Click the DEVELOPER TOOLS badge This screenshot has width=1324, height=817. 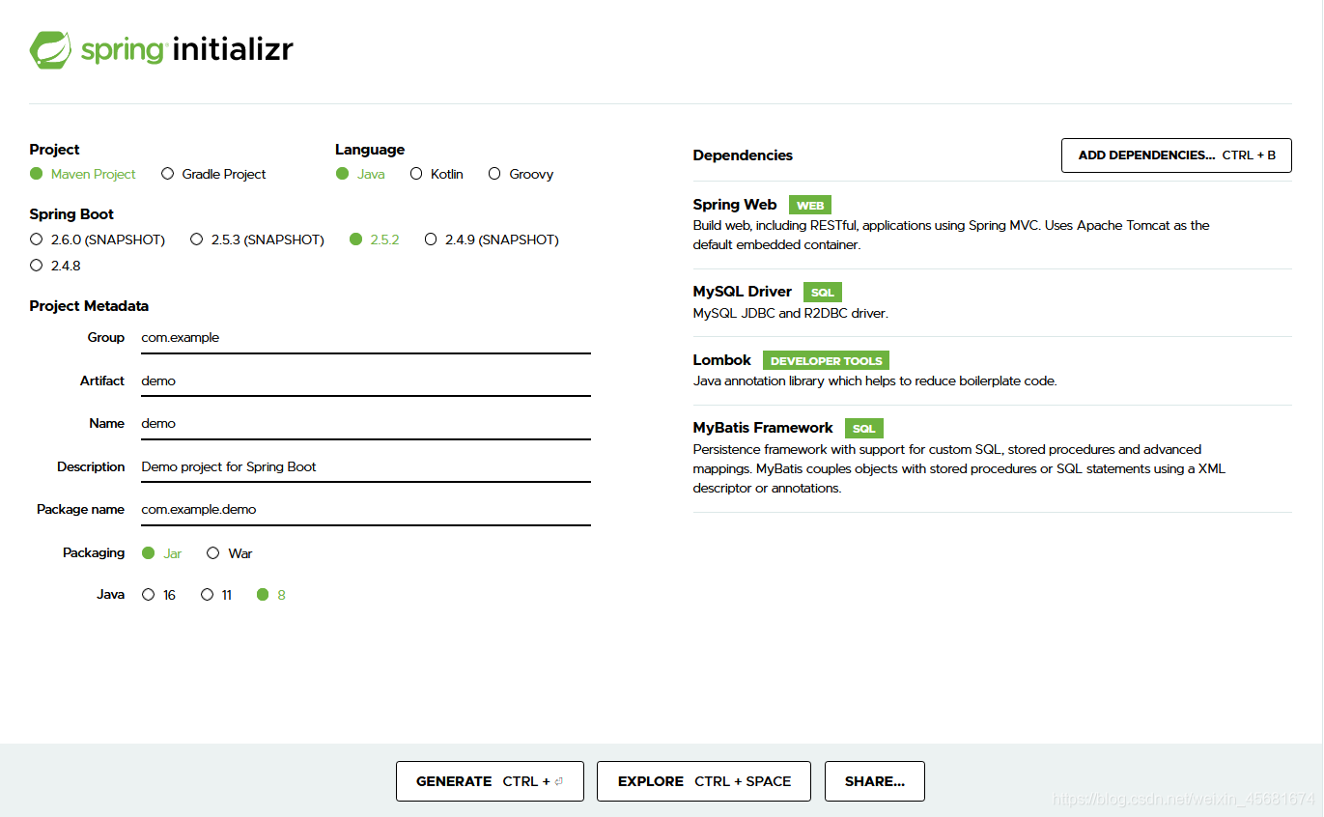point(826,361)
